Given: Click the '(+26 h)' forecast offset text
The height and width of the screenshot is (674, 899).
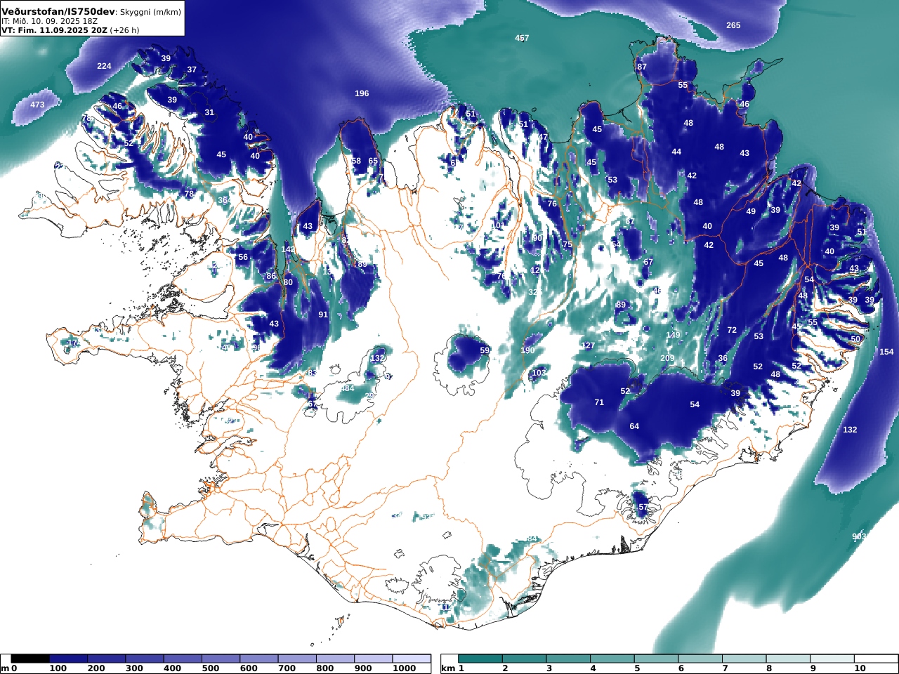Looking at the screenshot, I should coord(124,30).
